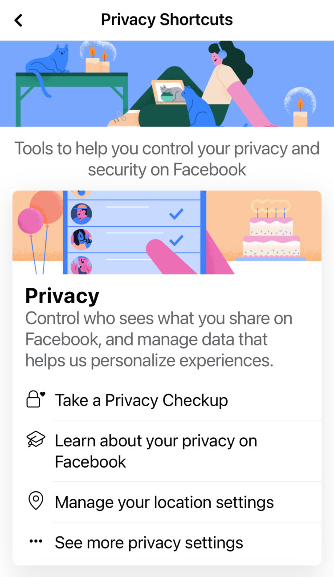Click the Privacy Shortcuts page title
334x577 pixels.
point(167,20)
